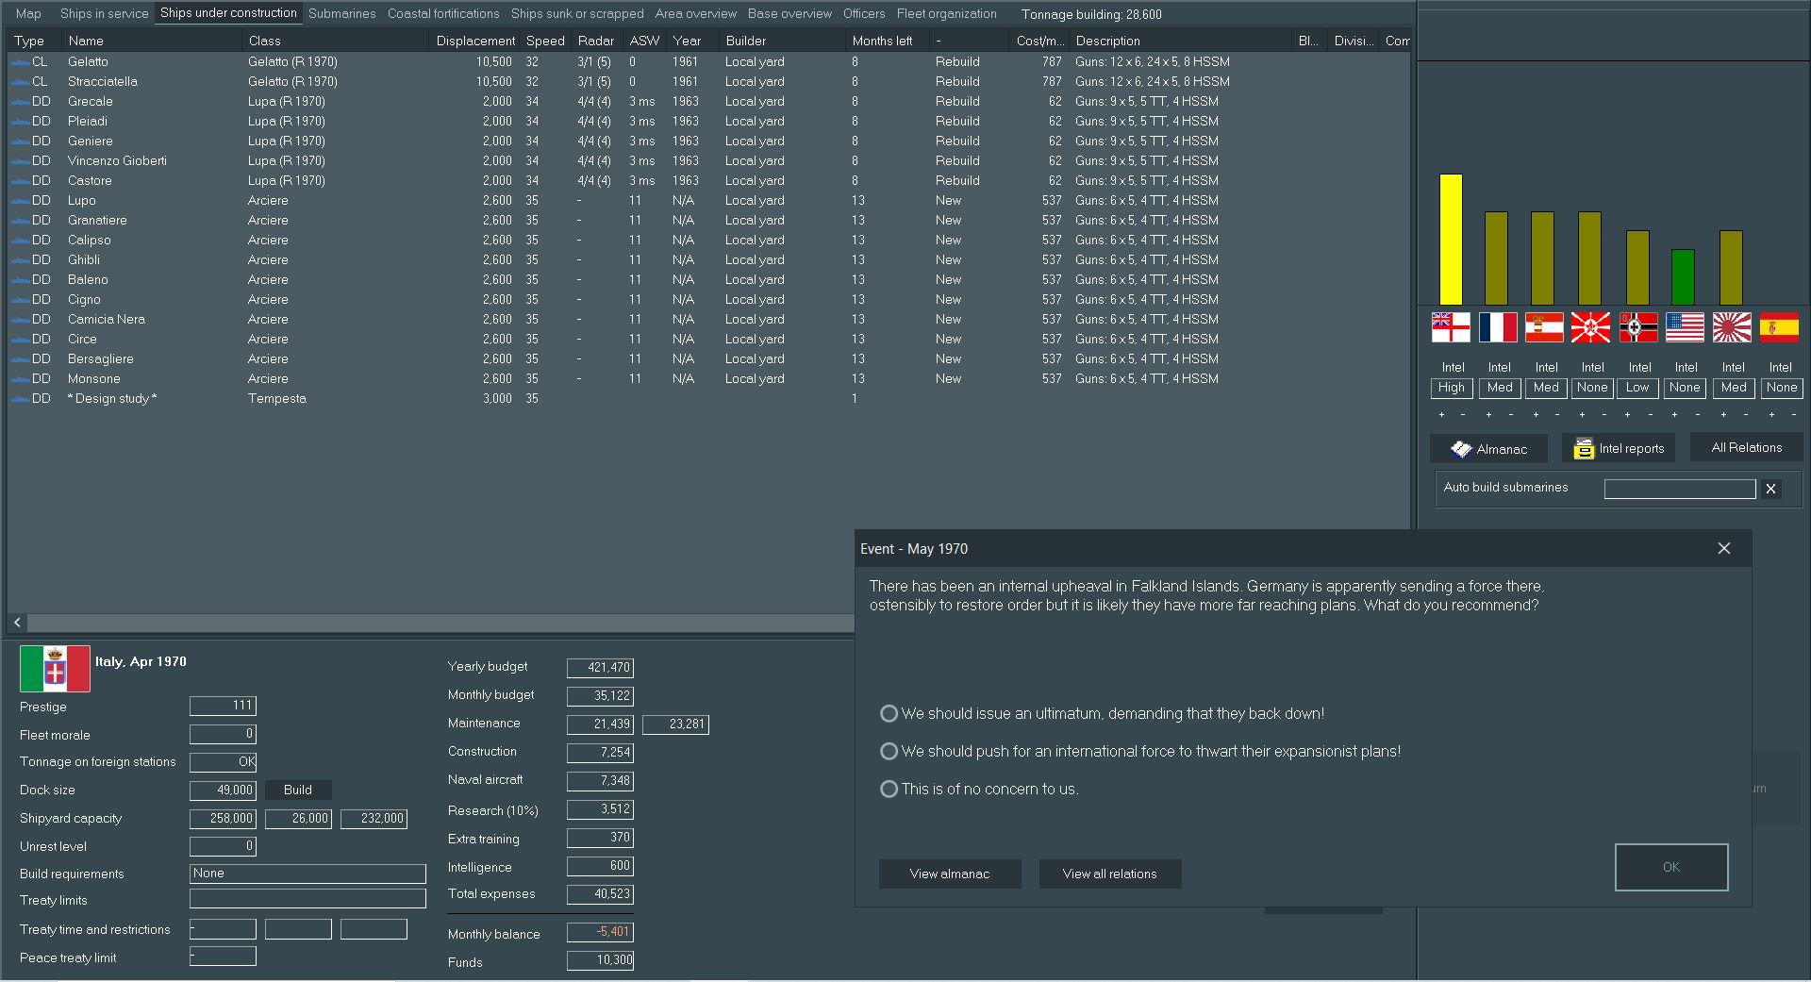Show the Ships sunk or scrapped tab

[577, 14]
